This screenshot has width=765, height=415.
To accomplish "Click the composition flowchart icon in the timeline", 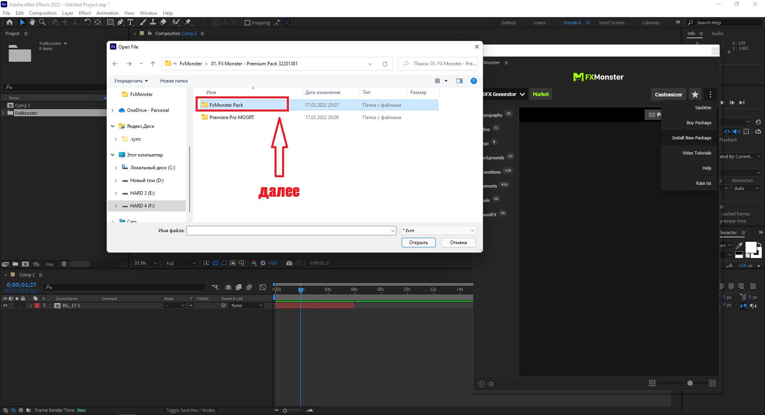I will point(215,287).
